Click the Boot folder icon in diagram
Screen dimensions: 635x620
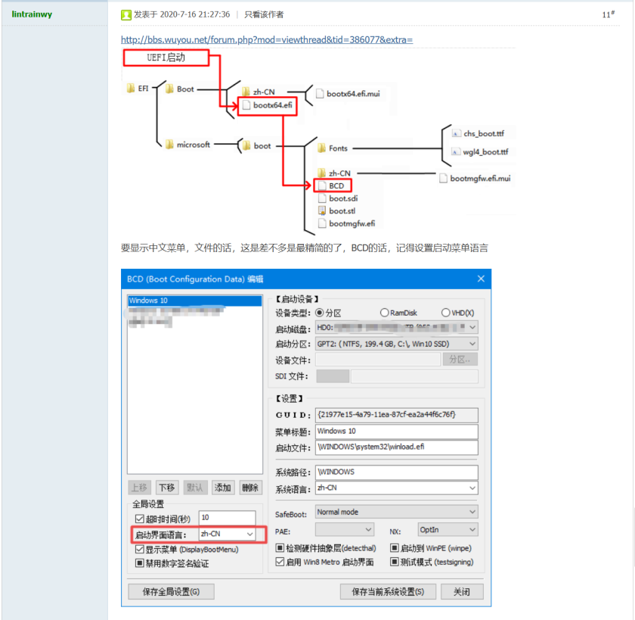(x=169, y=89)
